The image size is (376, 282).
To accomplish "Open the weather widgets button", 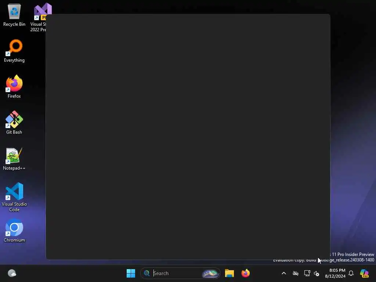I will [12, 273].
